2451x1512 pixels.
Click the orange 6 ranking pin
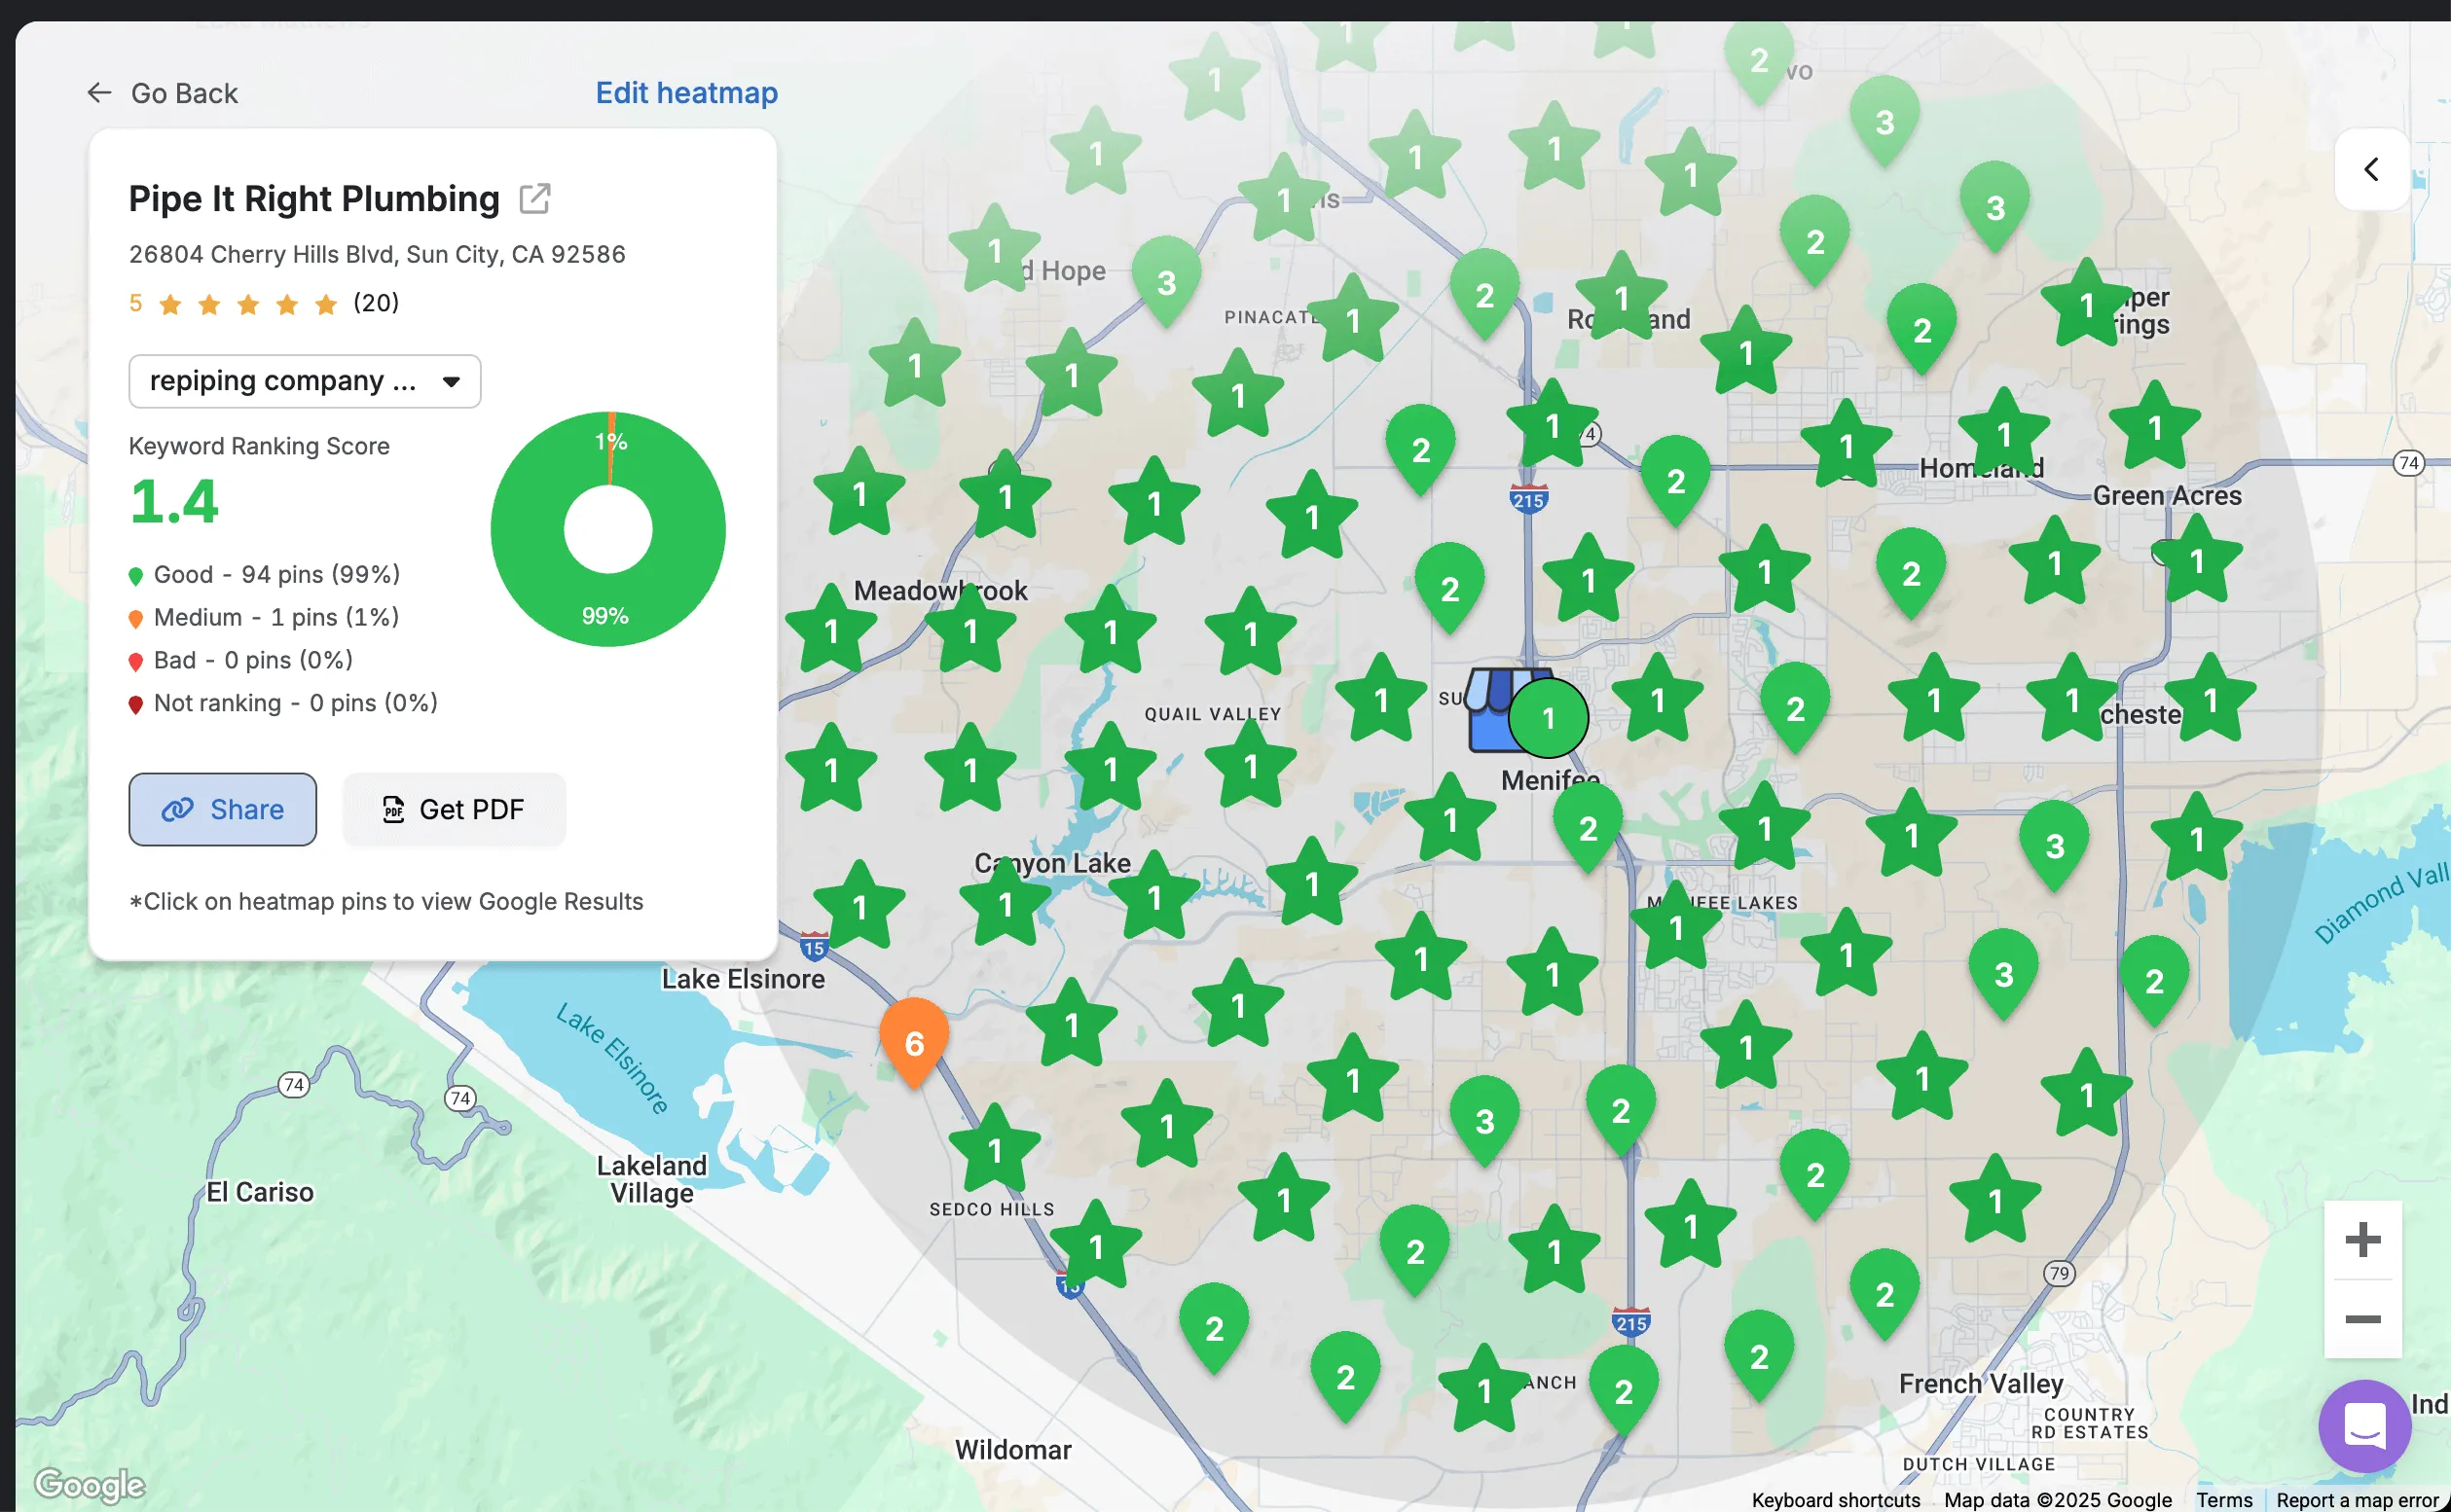(913, 1042)
